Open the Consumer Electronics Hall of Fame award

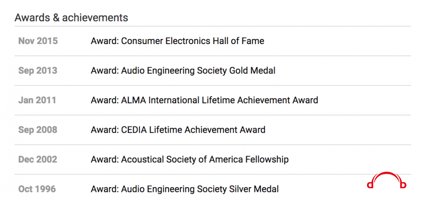click(177, 41)
